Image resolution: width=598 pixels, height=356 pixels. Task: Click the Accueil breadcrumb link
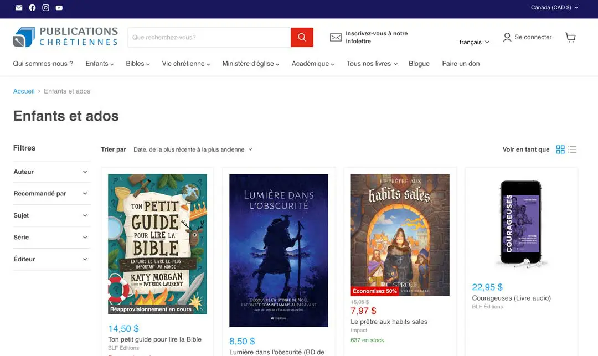(24, 91)
